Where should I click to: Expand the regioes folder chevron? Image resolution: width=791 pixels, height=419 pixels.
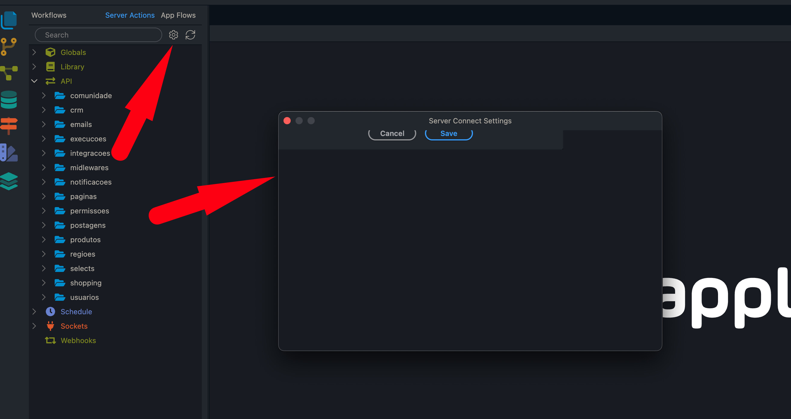(x=44, y=254)
